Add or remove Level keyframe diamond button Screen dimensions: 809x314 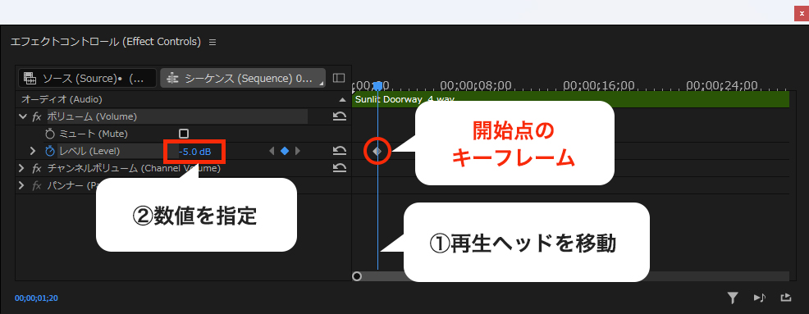pos(284,151)
